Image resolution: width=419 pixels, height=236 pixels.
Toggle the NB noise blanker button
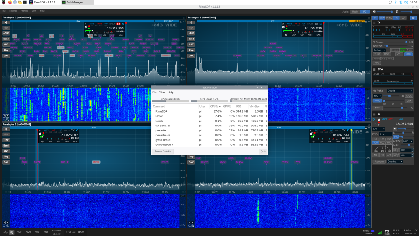375,155
